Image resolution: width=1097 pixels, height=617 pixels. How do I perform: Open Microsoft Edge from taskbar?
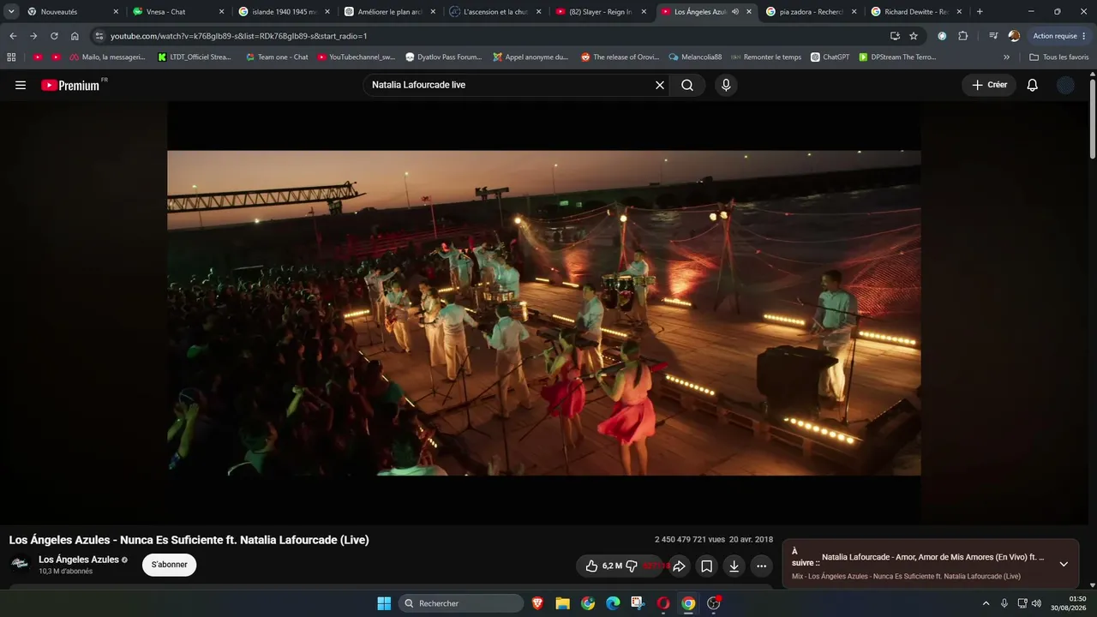point(613,603)
